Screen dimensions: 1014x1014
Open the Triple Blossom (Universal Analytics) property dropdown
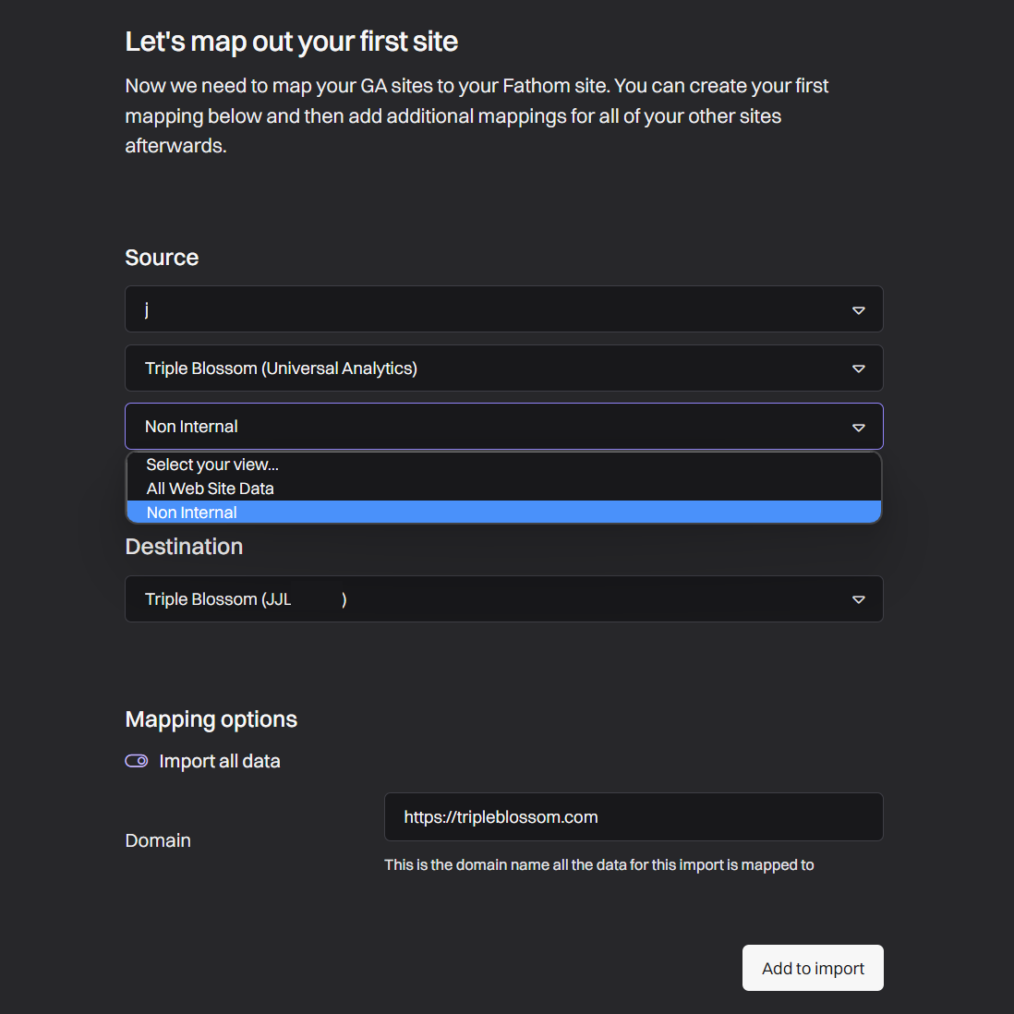(503, 368)
